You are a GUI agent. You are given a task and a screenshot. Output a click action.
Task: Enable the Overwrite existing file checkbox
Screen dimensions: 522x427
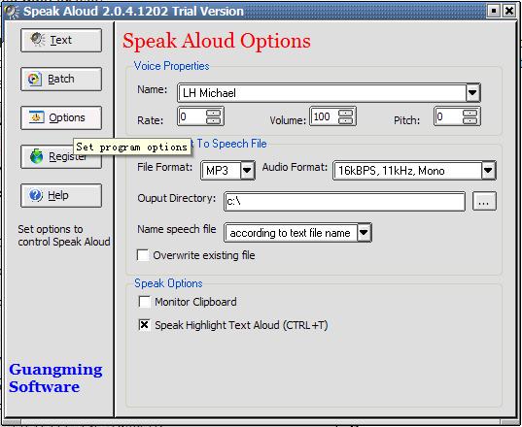click(x=143, y=255)
